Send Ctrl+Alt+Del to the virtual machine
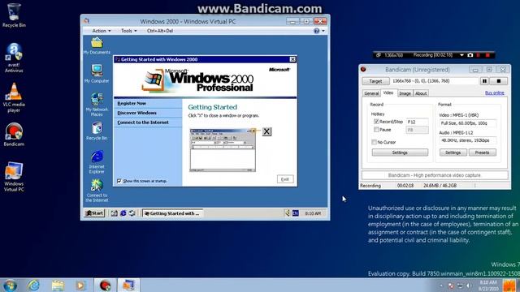 160,31
